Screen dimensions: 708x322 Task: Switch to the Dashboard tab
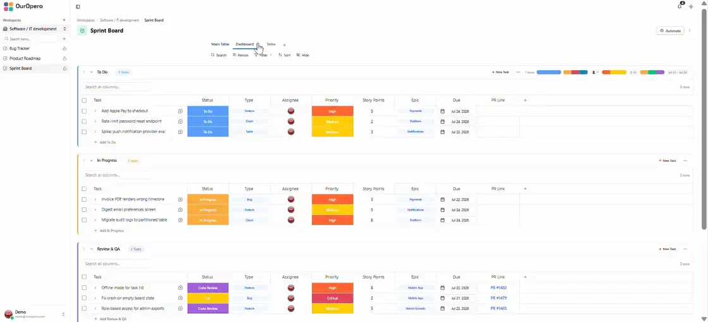tap(245, 44)
